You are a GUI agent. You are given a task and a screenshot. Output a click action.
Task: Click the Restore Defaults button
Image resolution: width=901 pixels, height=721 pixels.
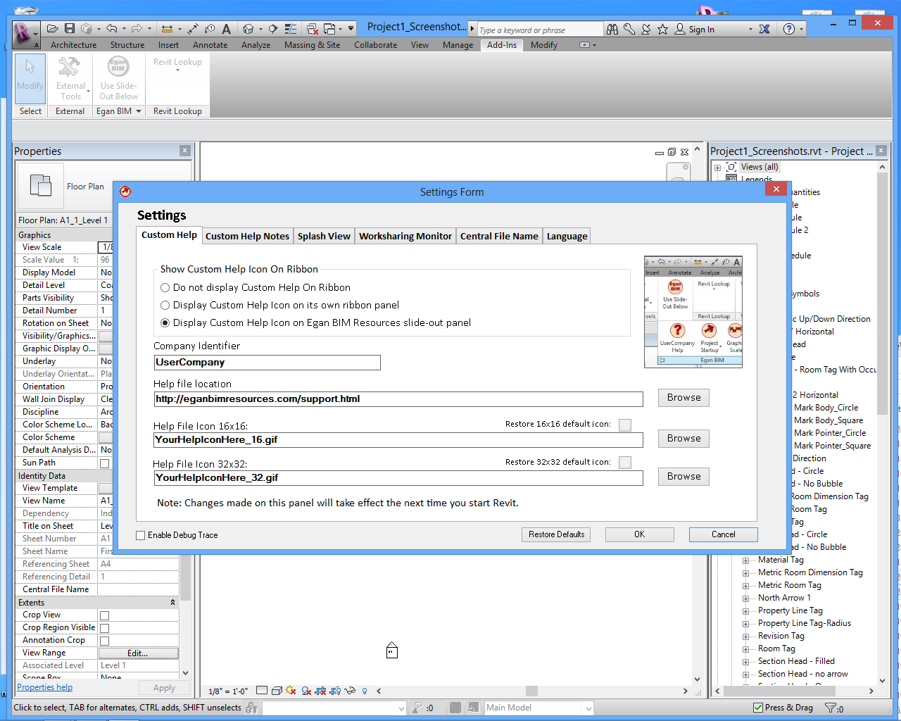click(556, 535)
